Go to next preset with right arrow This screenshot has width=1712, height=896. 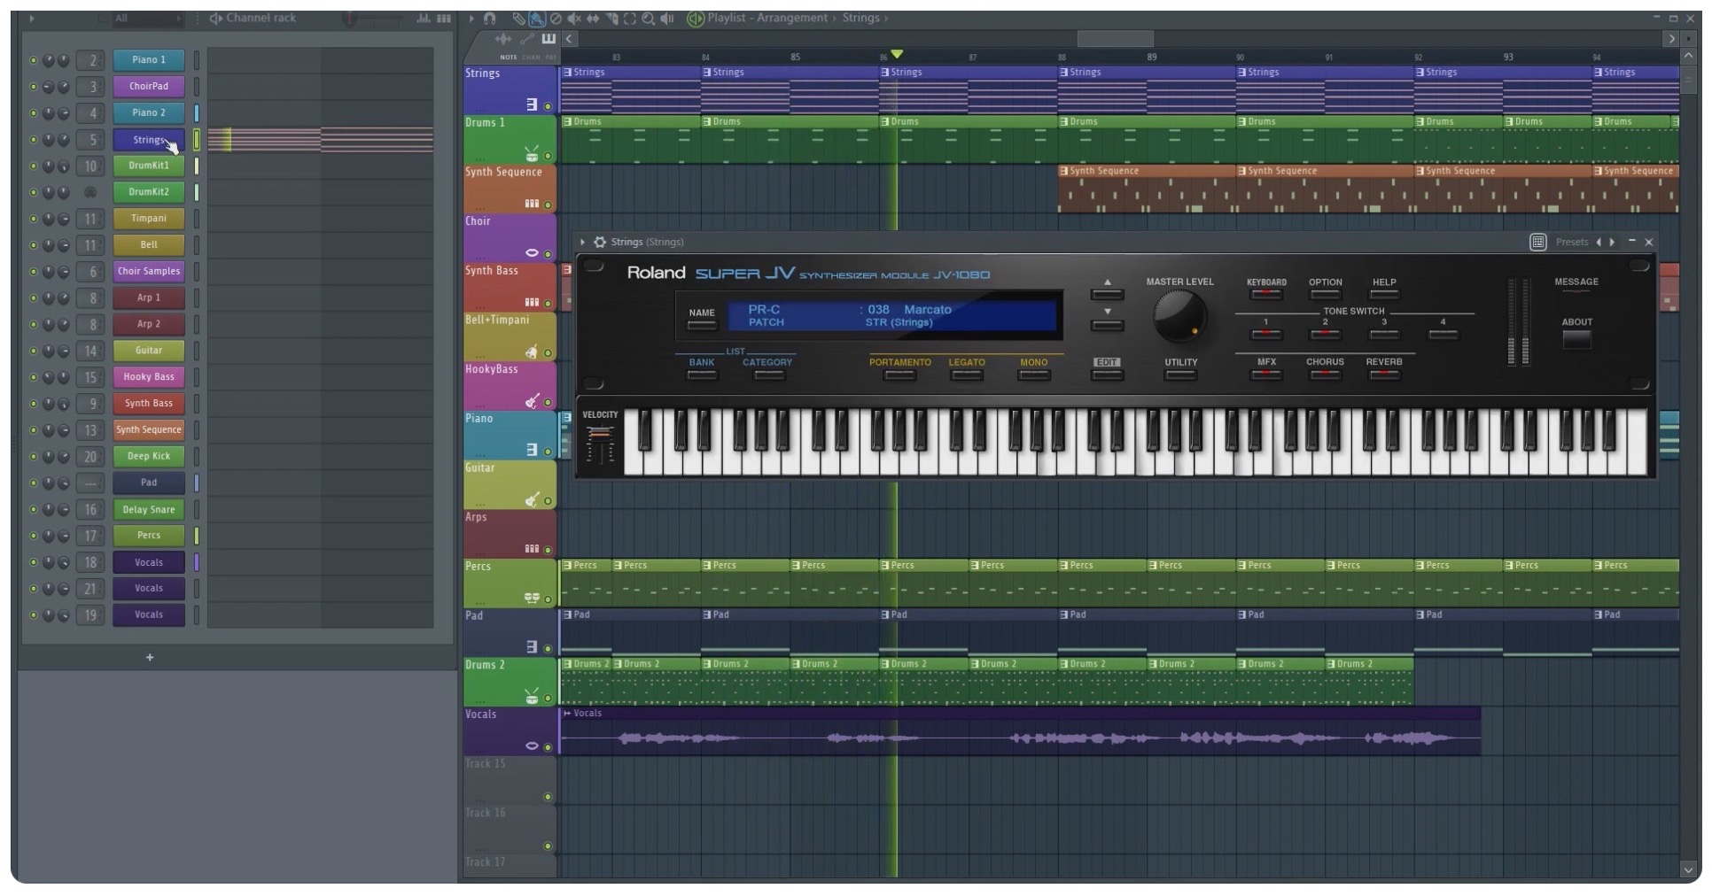tap(1612, 242)
